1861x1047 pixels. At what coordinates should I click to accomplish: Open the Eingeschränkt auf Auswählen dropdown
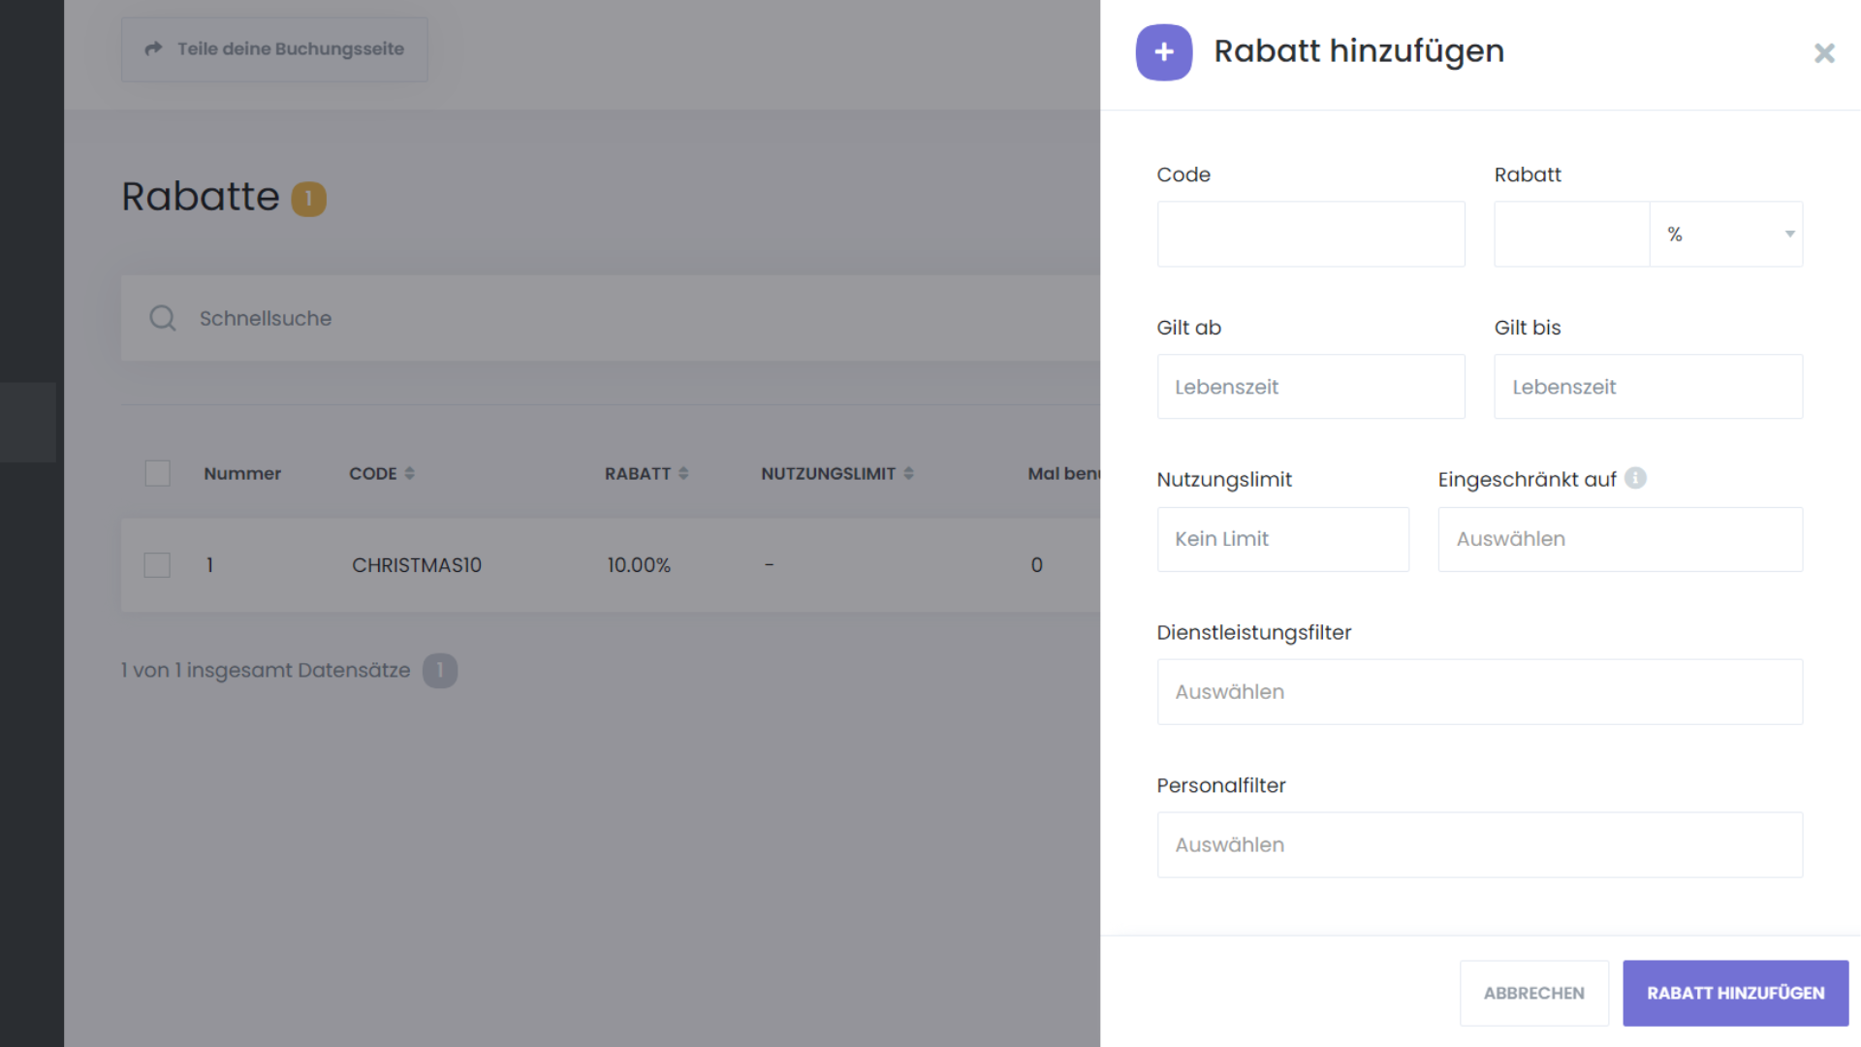(x=1620, y=539)
